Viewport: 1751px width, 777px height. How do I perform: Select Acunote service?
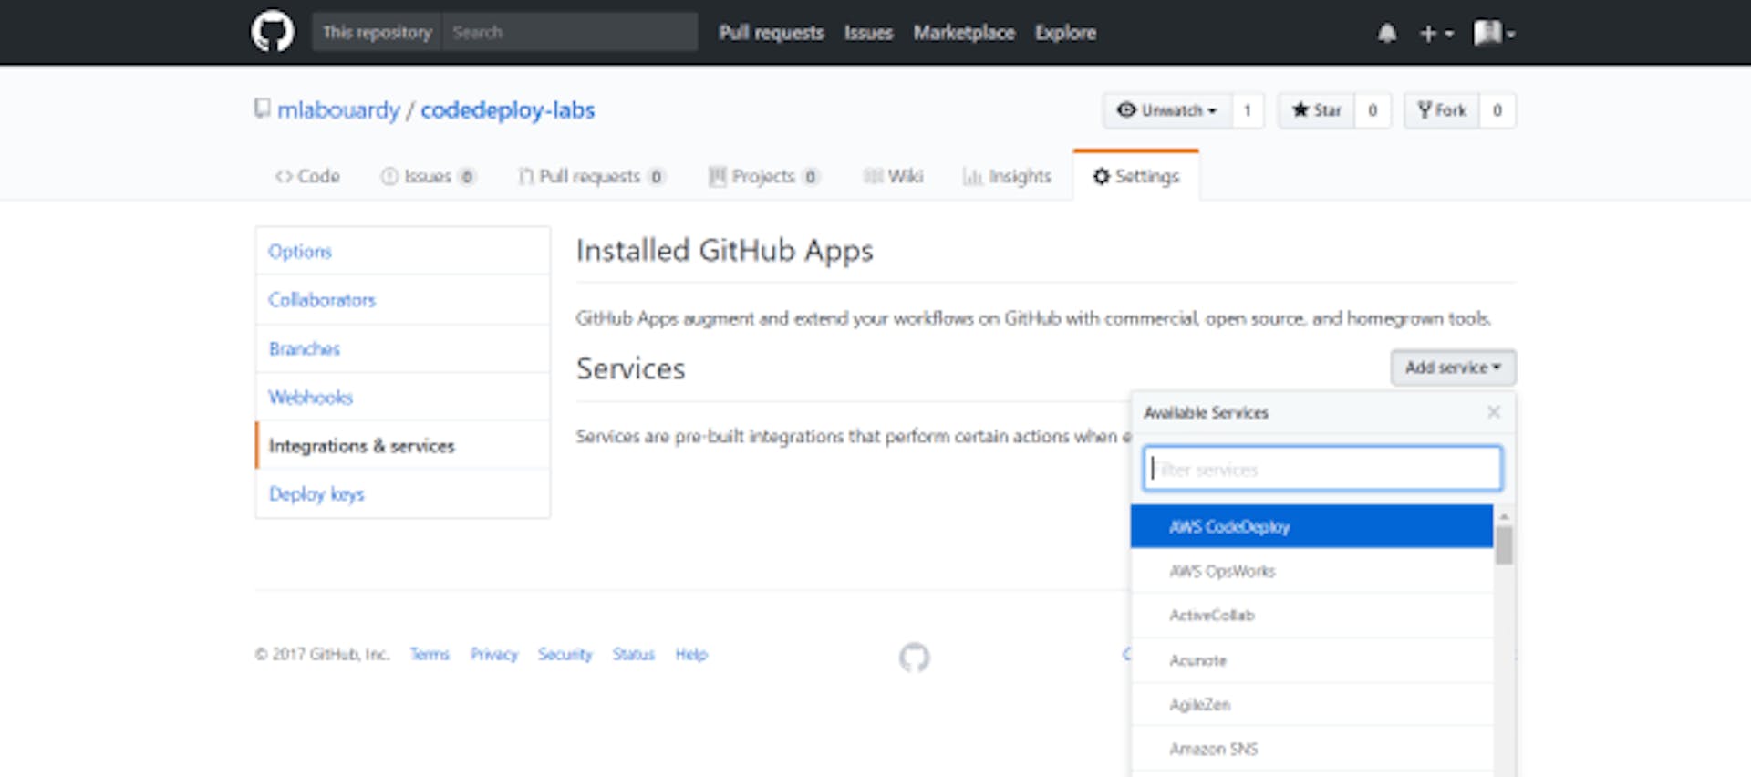(1311, 660)
